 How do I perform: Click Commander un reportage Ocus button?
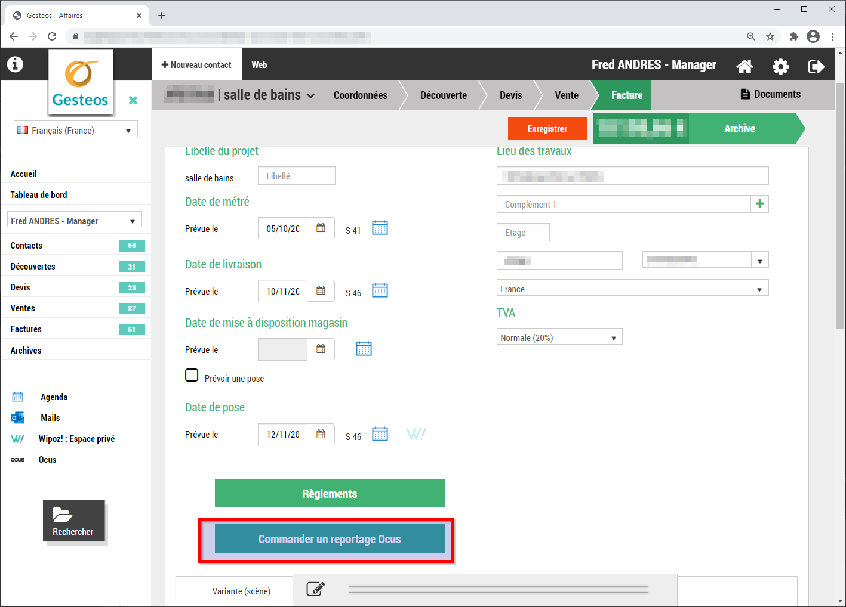coord(330,539)
